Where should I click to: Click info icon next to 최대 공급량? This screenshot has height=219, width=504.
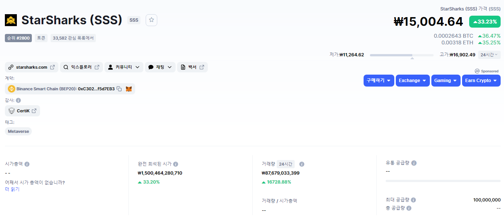tap(413, 200)
